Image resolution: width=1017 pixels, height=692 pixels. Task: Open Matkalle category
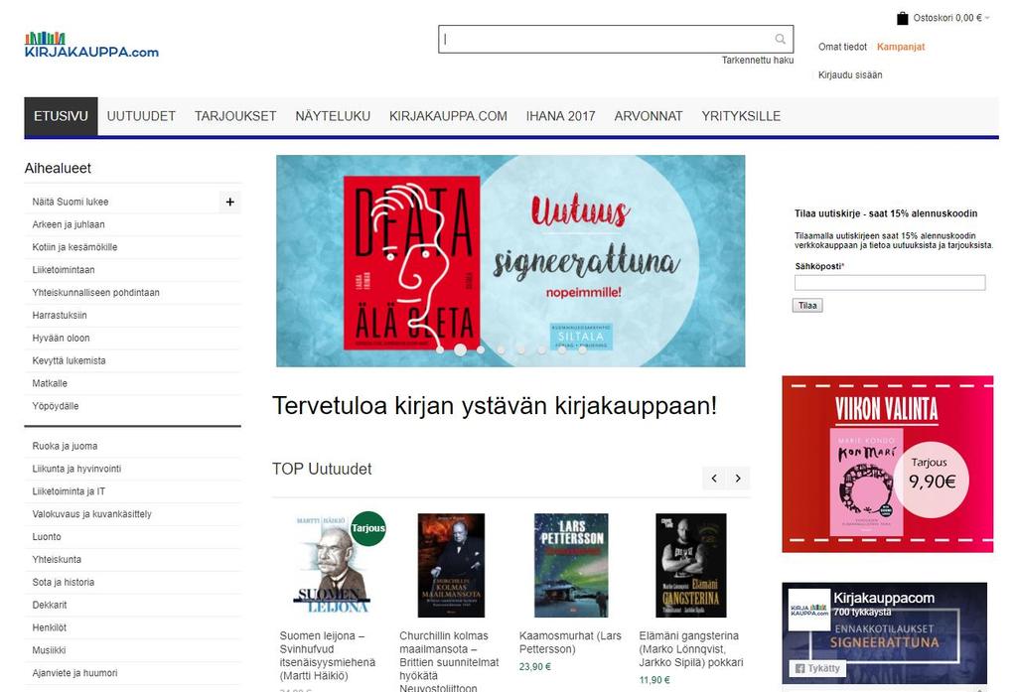pyautogui.click(x=50, y=383)
